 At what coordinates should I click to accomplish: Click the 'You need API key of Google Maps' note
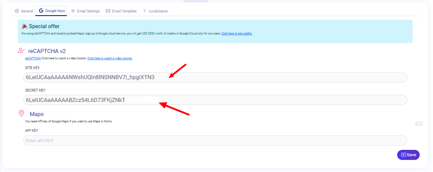[x=69, y=121]
